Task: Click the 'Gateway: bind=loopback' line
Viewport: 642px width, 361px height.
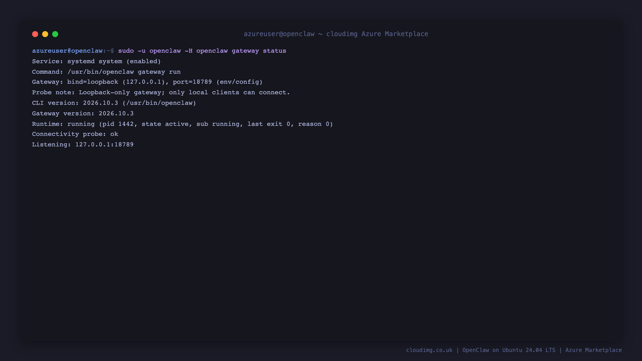Action: [147, 82]
